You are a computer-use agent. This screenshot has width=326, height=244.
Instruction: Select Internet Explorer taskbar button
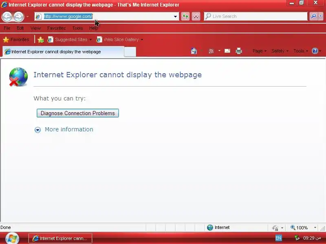click(x=60, y=238)
